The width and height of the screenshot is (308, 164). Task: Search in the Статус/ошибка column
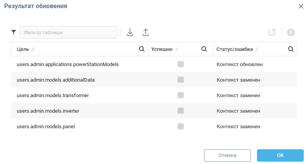click(x=291, y=49)
